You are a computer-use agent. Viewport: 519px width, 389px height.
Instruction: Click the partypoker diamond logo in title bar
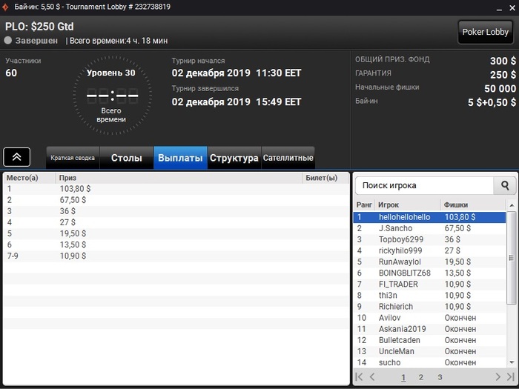pyautogui.click(x=5, y=7)
